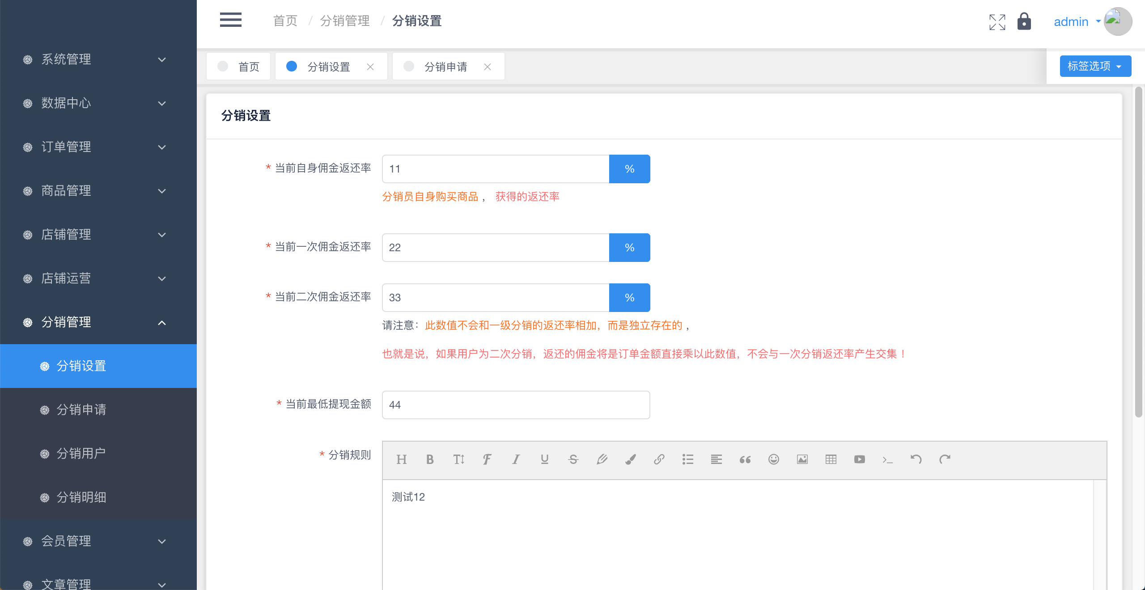The width and height of the screenshot is (1145, 590).
Task: Click the undo arrow in editor
Action: coord(916,459)
